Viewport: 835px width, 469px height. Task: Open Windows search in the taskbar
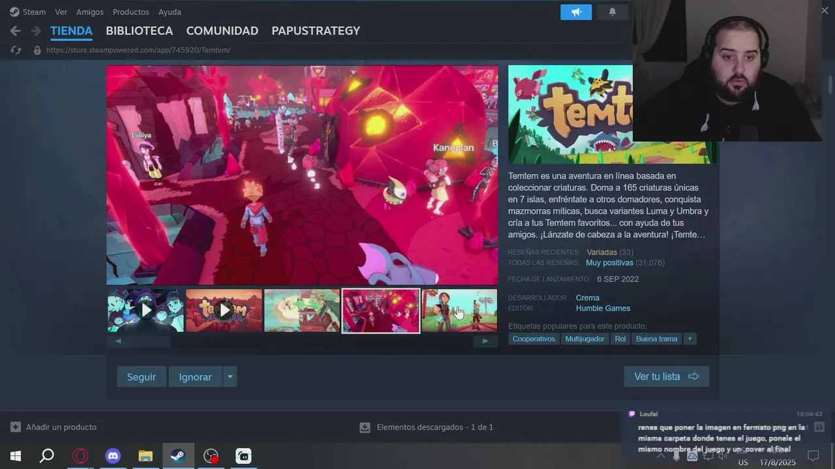coord(47,456)
